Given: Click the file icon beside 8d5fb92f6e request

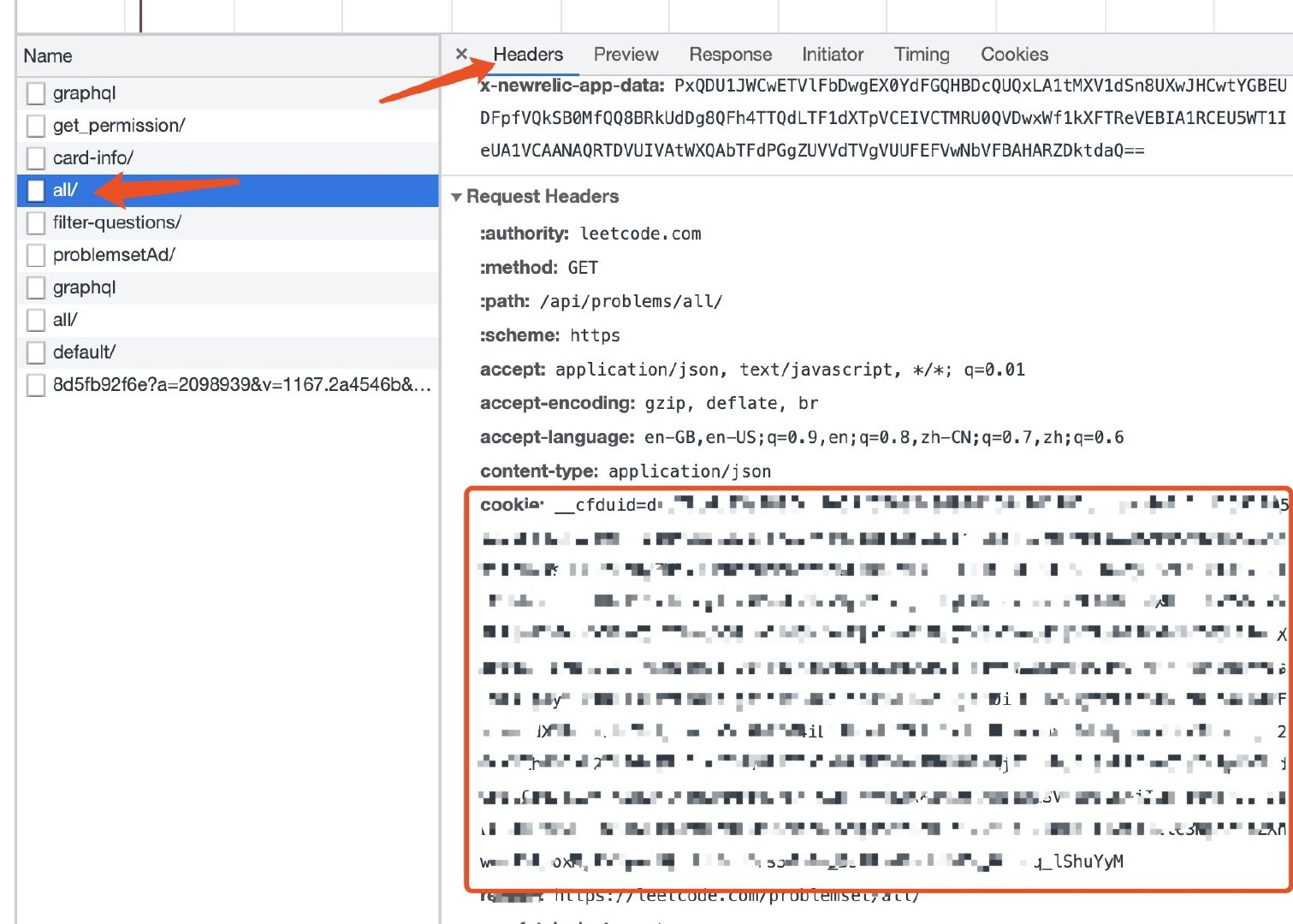Looking at the screenshot, I should [36, 385].
